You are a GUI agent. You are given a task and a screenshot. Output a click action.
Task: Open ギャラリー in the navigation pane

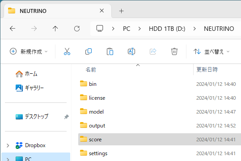coord(30,88)
